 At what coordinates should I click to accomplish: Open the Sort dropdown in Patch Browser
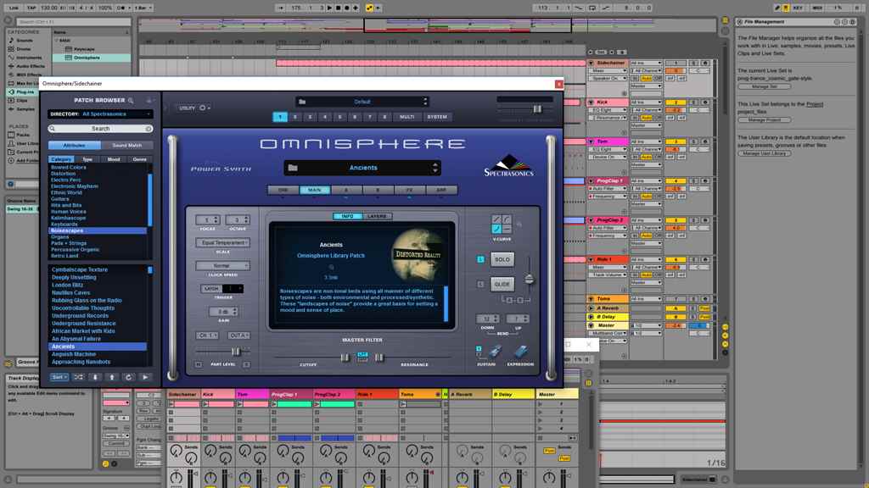[59, 377]
